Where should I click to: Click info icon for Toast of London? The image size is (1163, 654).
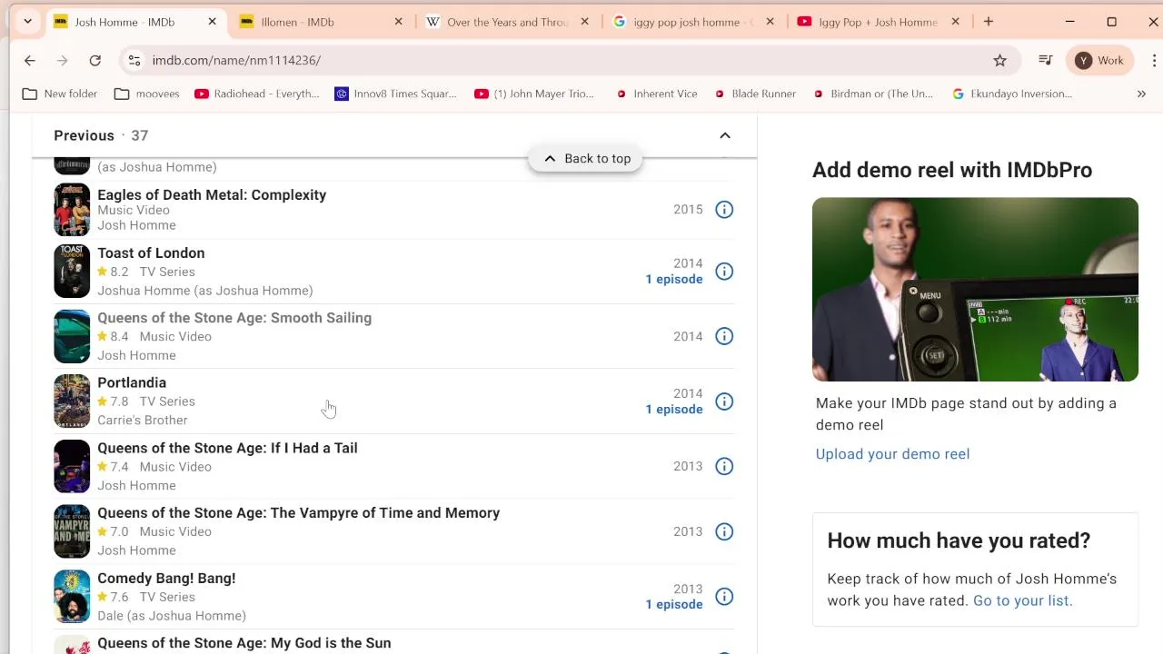coord(724,272)
